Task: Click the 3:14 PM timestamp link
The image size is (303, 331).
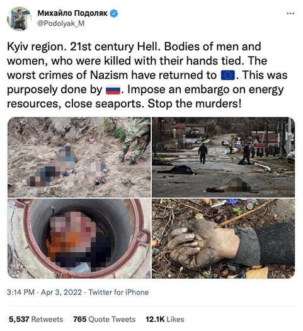Action: click(x=21, y=293)
